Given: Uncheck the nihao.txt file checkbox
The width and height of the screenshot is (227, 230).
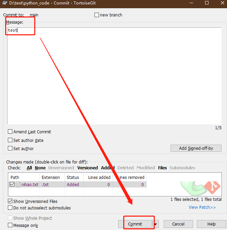Looking at the screenshot, I should point(12,184).
